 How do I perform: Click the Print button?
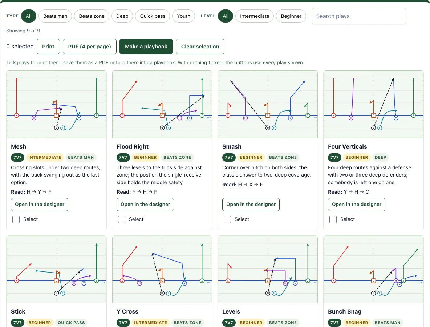(x=48, y=47)
